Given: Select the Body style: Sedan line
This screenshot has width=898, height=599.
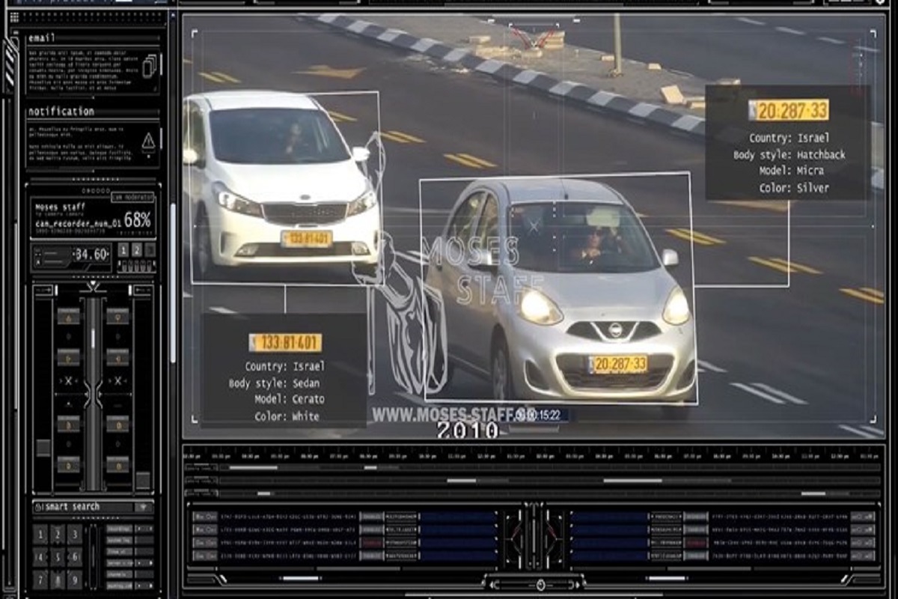Looking at the screenshot, I should point(274,383).
